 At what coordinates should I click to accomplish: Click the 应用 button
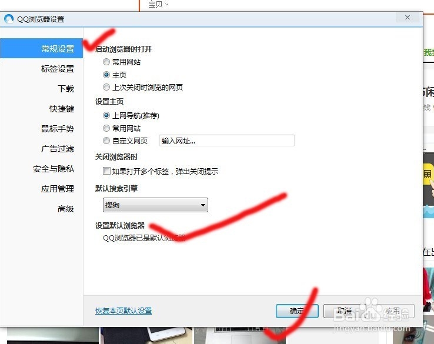(393, 311)
